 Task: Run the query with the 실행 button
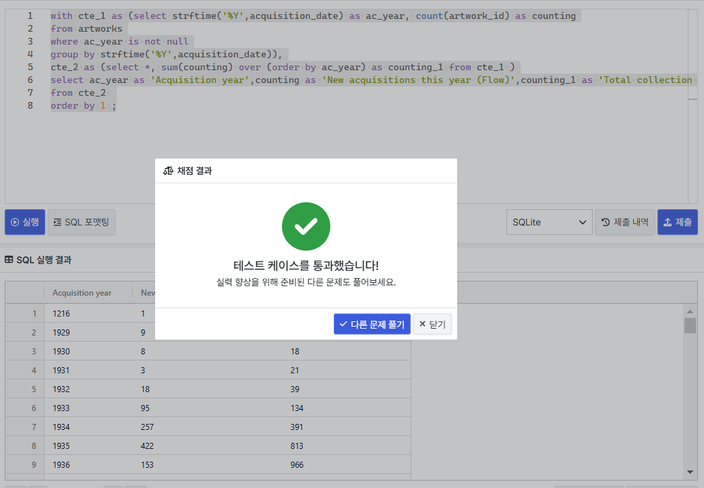point(25,222)
